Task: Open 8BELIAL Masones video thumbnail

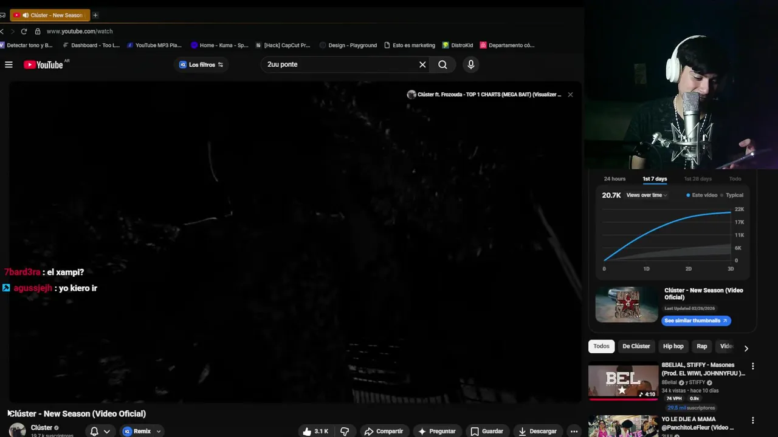Action: (623, 381)
